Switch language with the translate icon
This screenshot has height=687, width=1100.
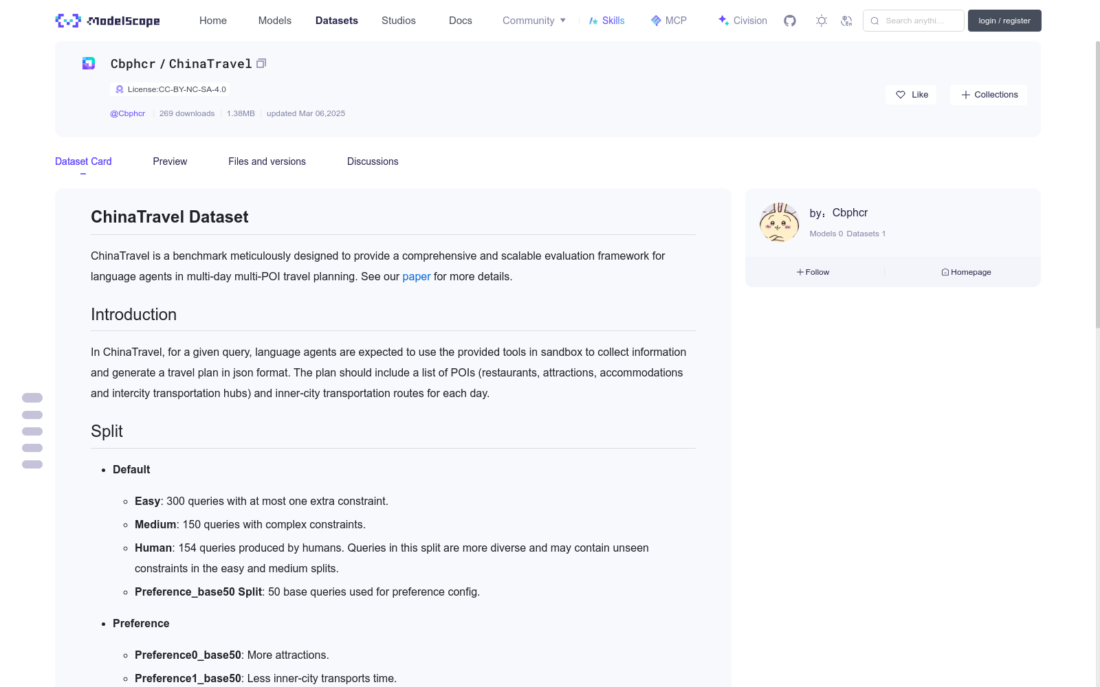pos(846,21)
